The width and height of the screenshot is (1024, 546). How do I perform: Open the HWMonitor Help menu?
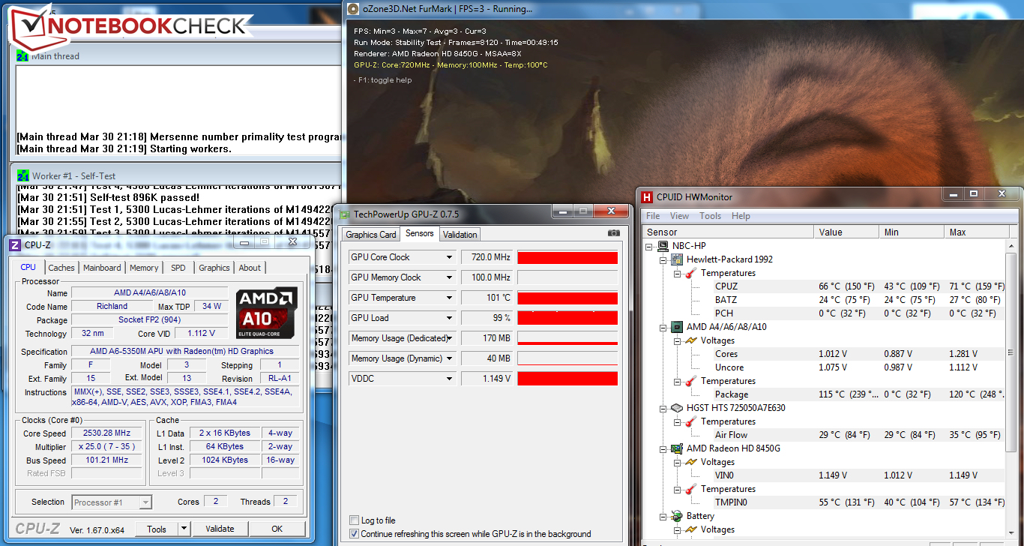pyautogui.click(x=741, y=216)
